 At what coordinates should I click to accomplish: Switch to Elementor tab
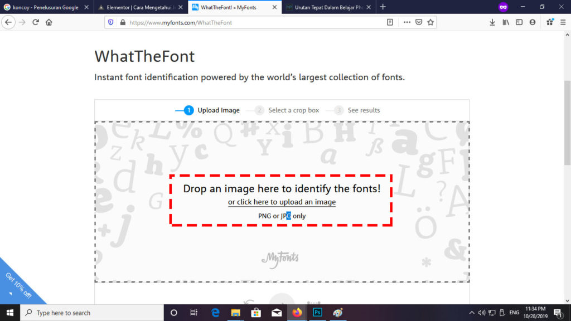[x=140, y=7]
